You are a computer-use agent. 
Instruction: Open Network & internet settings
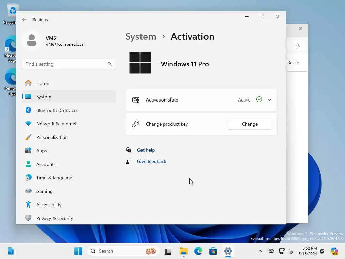click(x=69, y=124)
